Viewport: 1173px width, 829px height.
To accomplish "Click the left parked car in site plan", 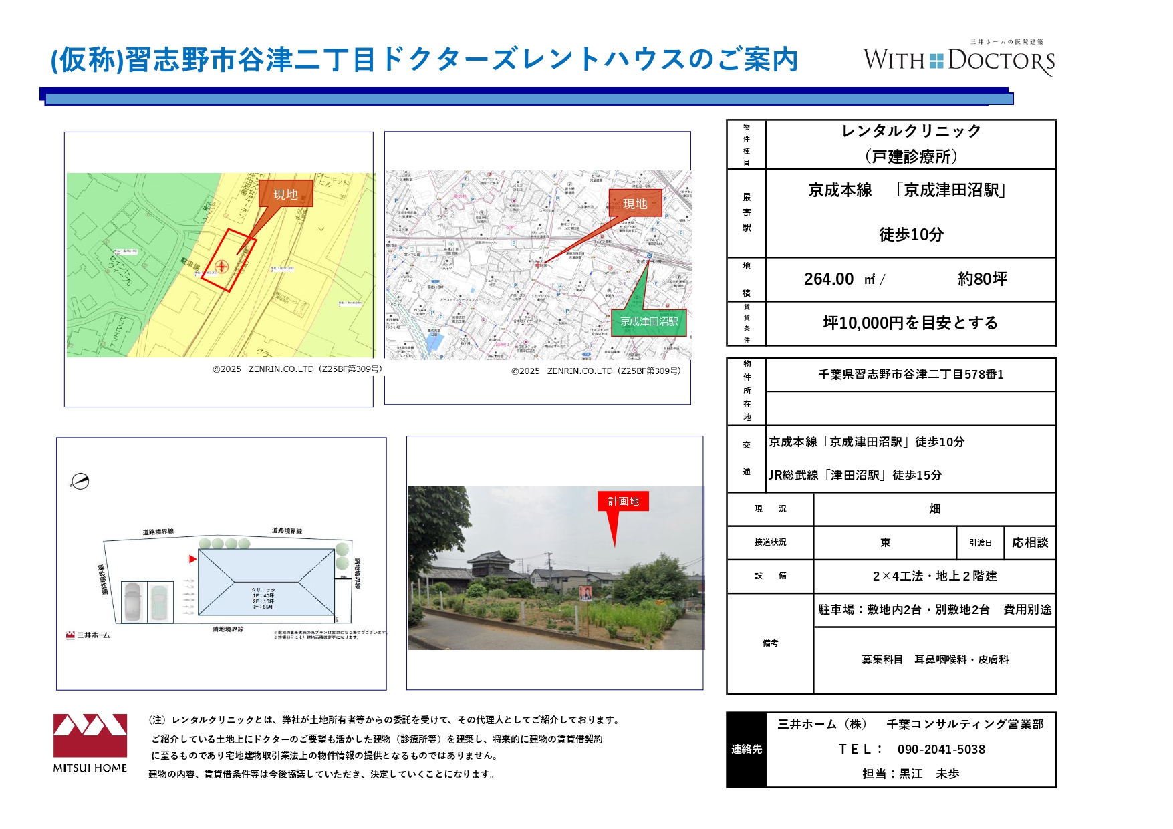I will [x=133, y=601].
